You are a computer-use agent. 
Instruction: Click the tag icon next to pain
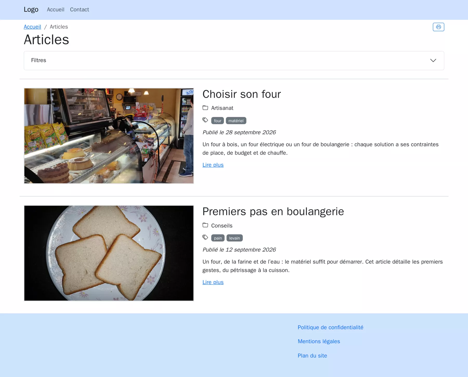tap(205, 237)
